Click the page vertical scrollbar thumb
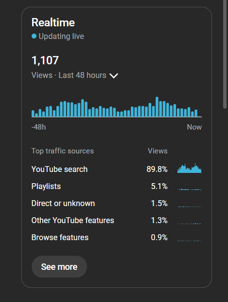Image resolution: width=228 pixels, height=302 pixels. coord(225,54)
